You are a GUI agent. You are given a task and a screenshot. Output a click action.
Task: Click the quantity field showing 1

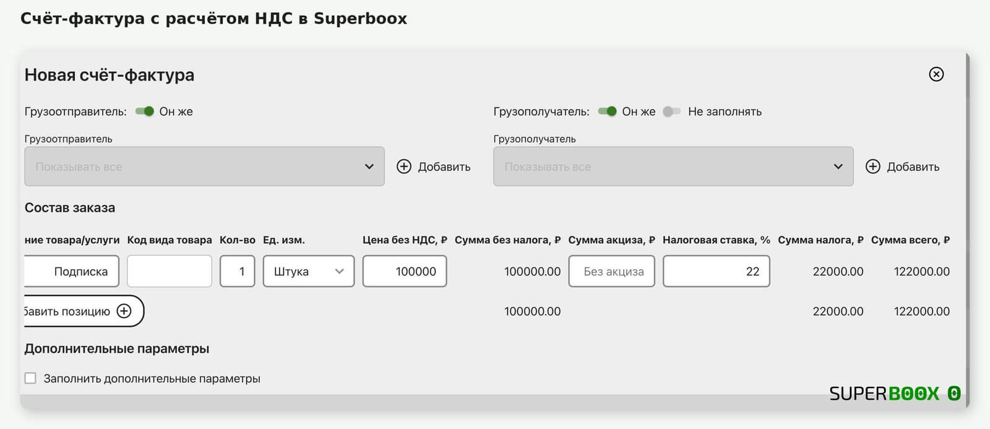pos(238,271)
